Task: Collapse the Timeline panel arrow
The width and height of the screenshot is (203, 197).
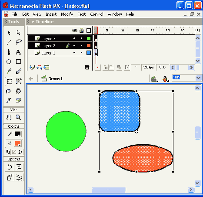Action: [33, 22]
